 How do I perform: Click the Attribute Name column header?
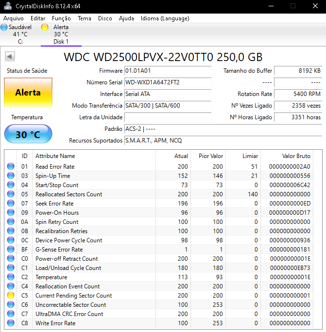click(94, 156)
